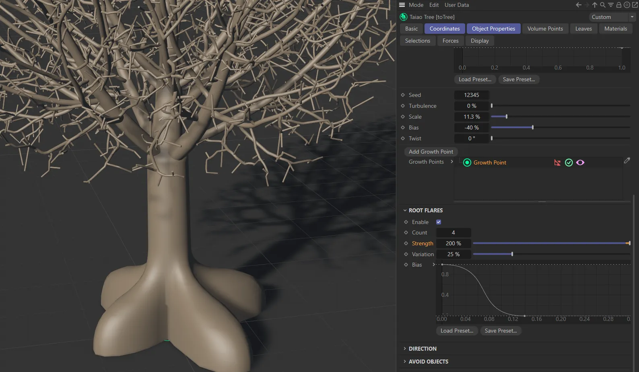The height and width of the screenshot is (372, 639).
Task: Click the Enable keyframe diamond in Root Flares
Action: click(x=406, y=222)
